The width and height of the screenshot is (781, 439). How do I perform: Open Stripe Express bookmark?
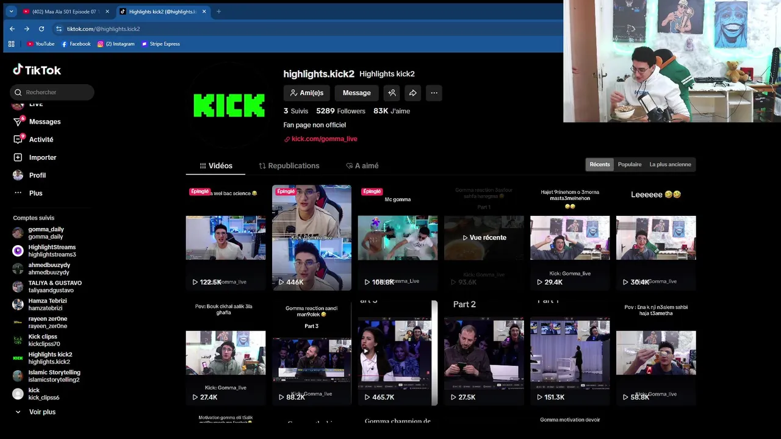pos(160,44)
